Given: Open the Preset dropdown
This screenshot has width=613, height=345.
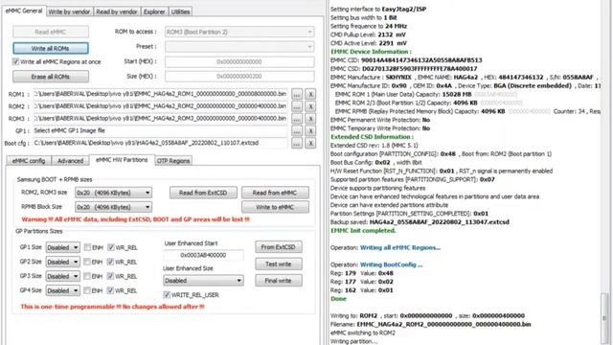Looking at the screenshot, I should coord(239,47).
